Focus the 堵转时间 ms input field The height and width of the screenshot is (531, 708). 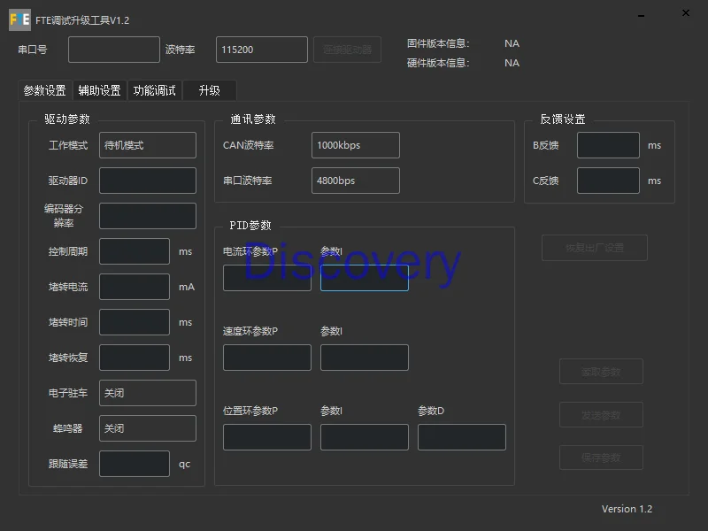coord(135,322)
